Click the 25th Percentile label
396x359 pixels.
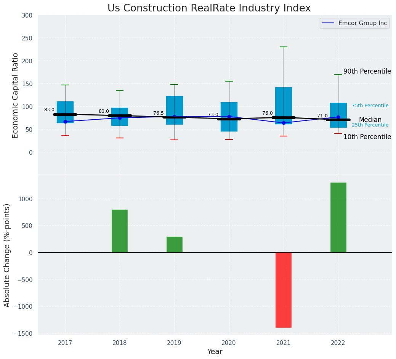(x=370, y=125)
